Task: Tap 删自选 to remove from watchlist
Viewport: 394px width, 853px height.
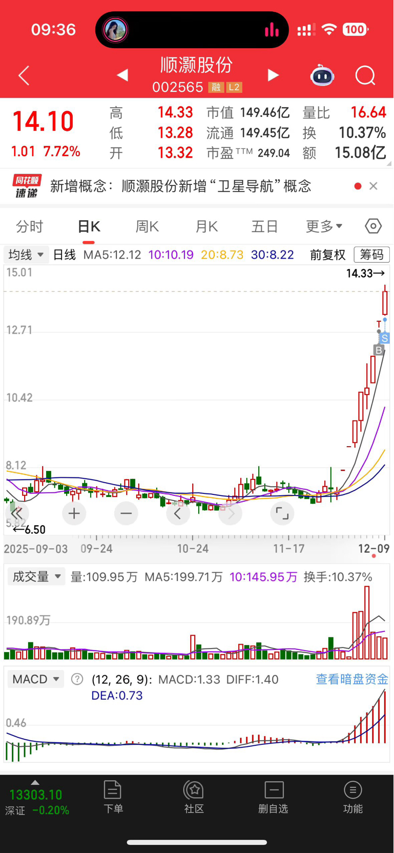Action: pos(274,797)
